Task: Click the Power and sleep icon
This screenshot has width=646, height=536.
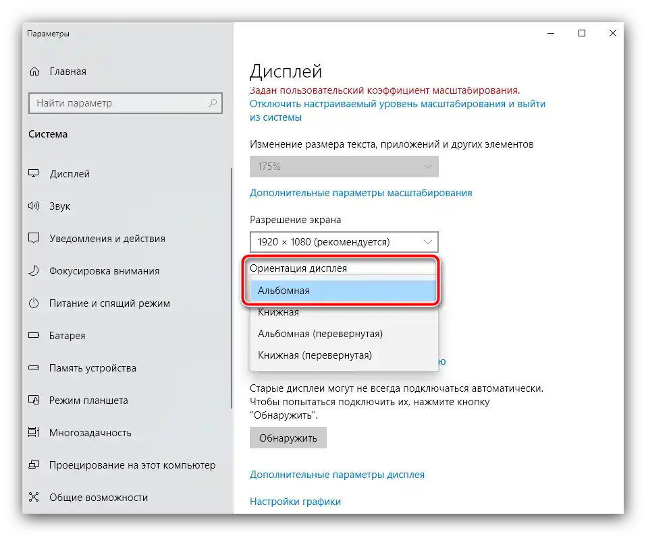Action: coord(34,303)
